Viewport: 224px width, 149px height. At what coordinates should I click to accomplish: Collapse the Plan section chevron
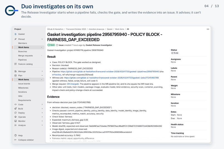coord(42,75)
